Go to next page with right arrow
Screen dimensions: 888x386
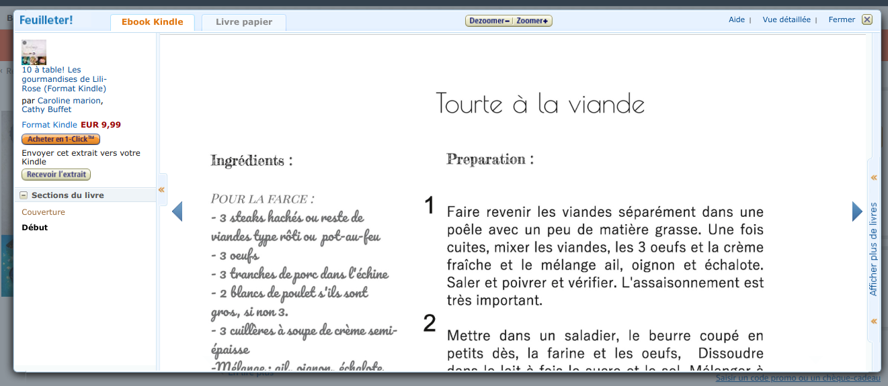[857, 211]
